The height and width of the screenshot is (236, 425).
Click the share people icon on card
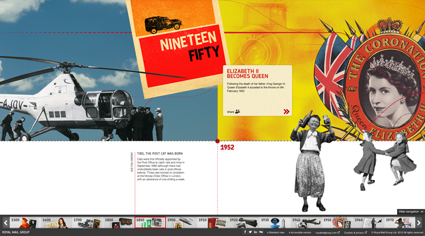point(237,112)
